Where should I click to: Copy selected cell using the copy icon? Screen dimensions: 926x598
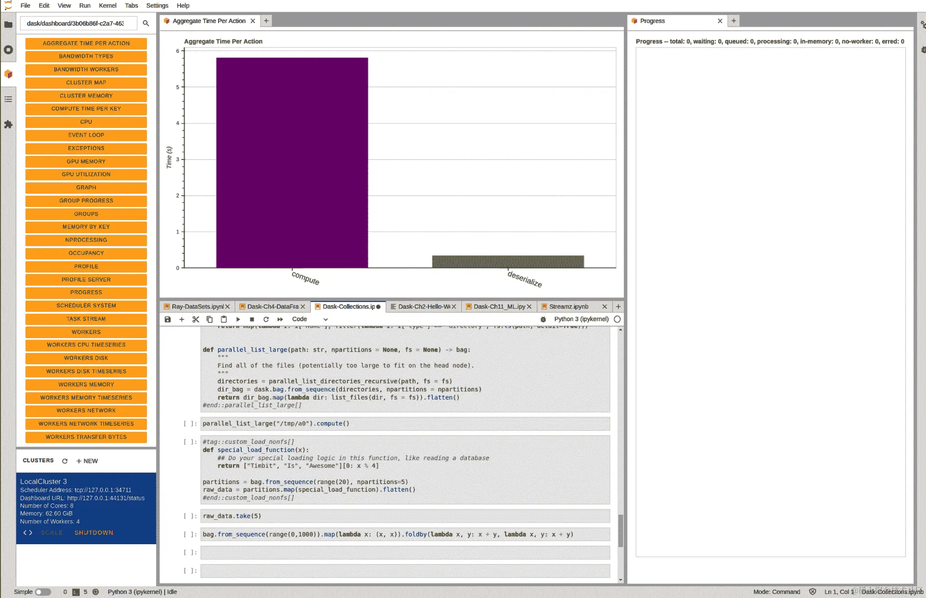pos(209,319)
